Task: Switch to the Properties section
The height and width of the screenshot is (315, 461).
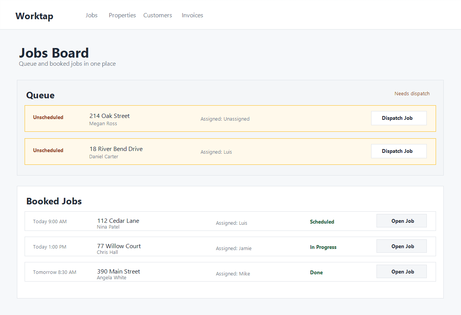Action: pyautogui.click(x=122, y=15)
